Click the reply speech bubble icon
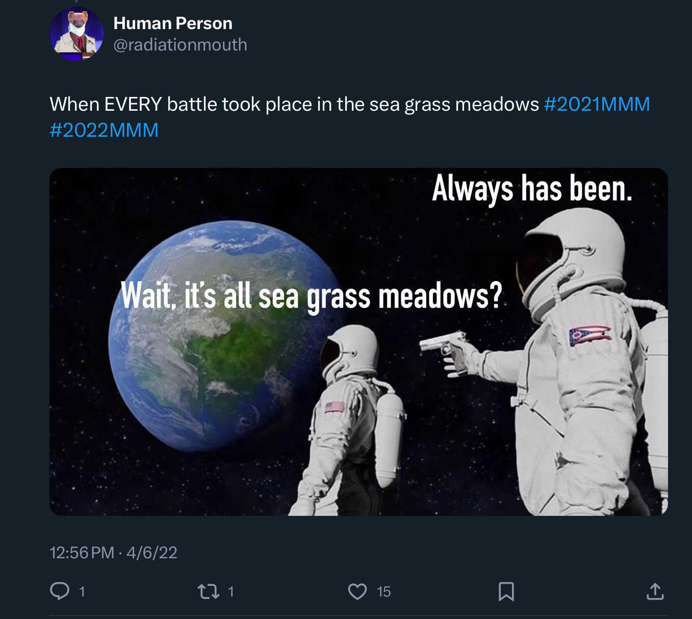Screen dimensions: 692x619 (x=60, y=591)
